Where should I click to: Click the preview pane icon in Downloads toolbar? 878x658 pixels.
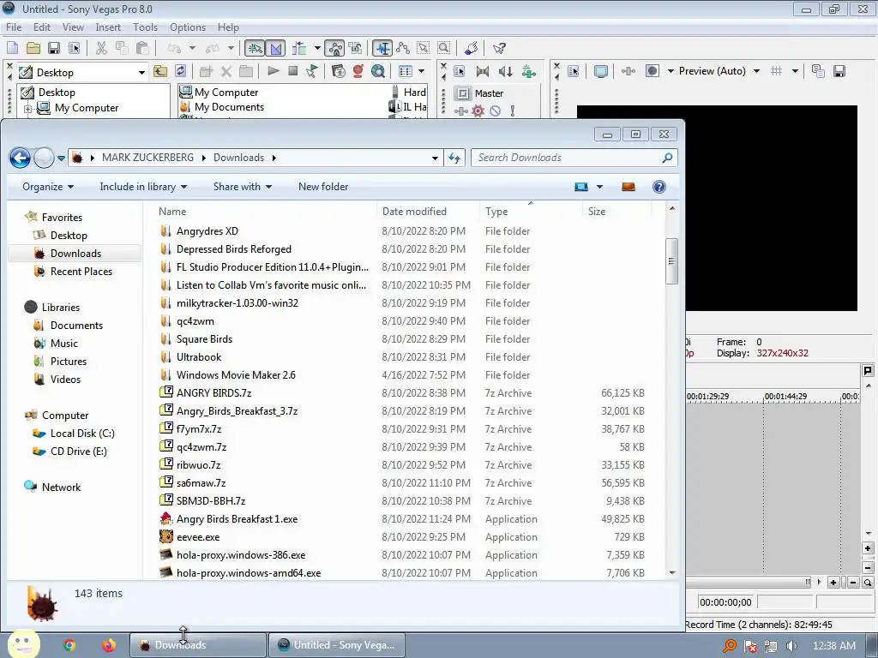tap(628, 187)
